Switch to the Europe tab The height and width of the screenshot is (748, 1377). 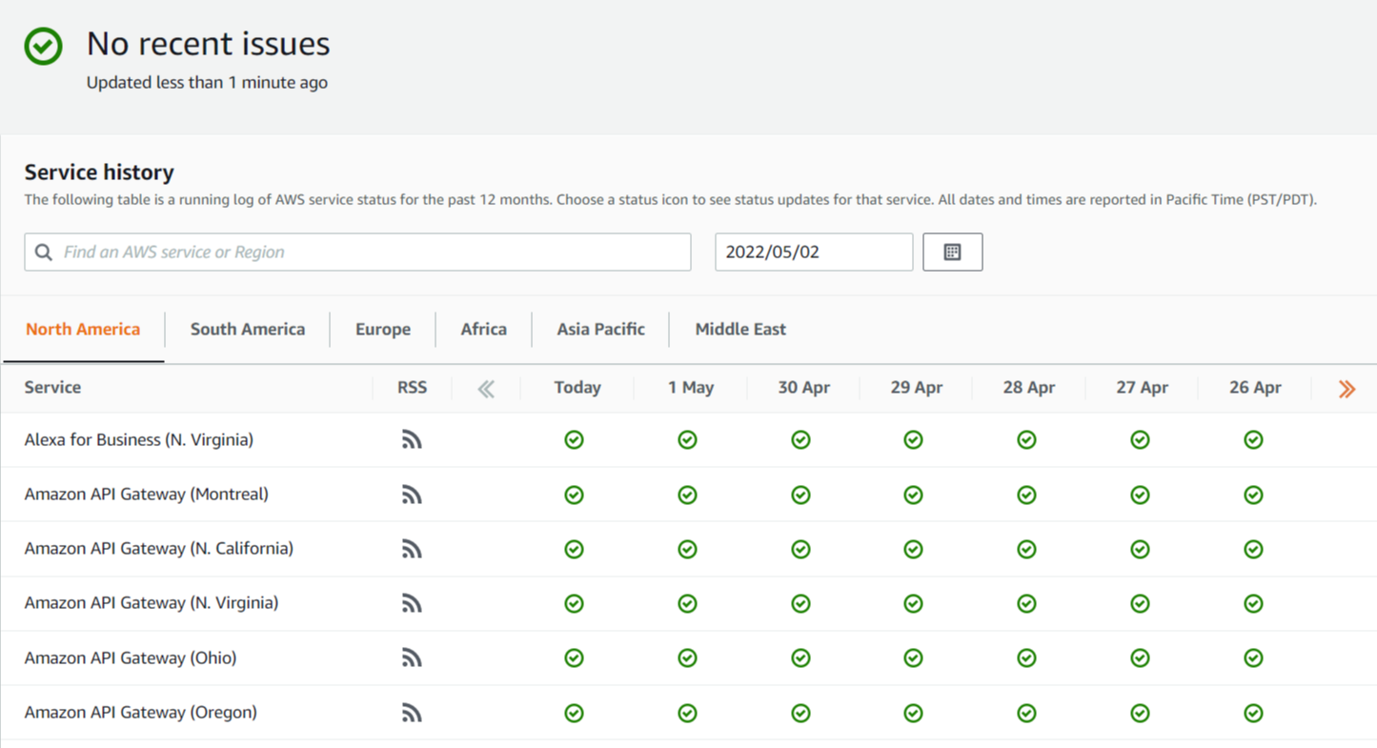coord(383,330)
